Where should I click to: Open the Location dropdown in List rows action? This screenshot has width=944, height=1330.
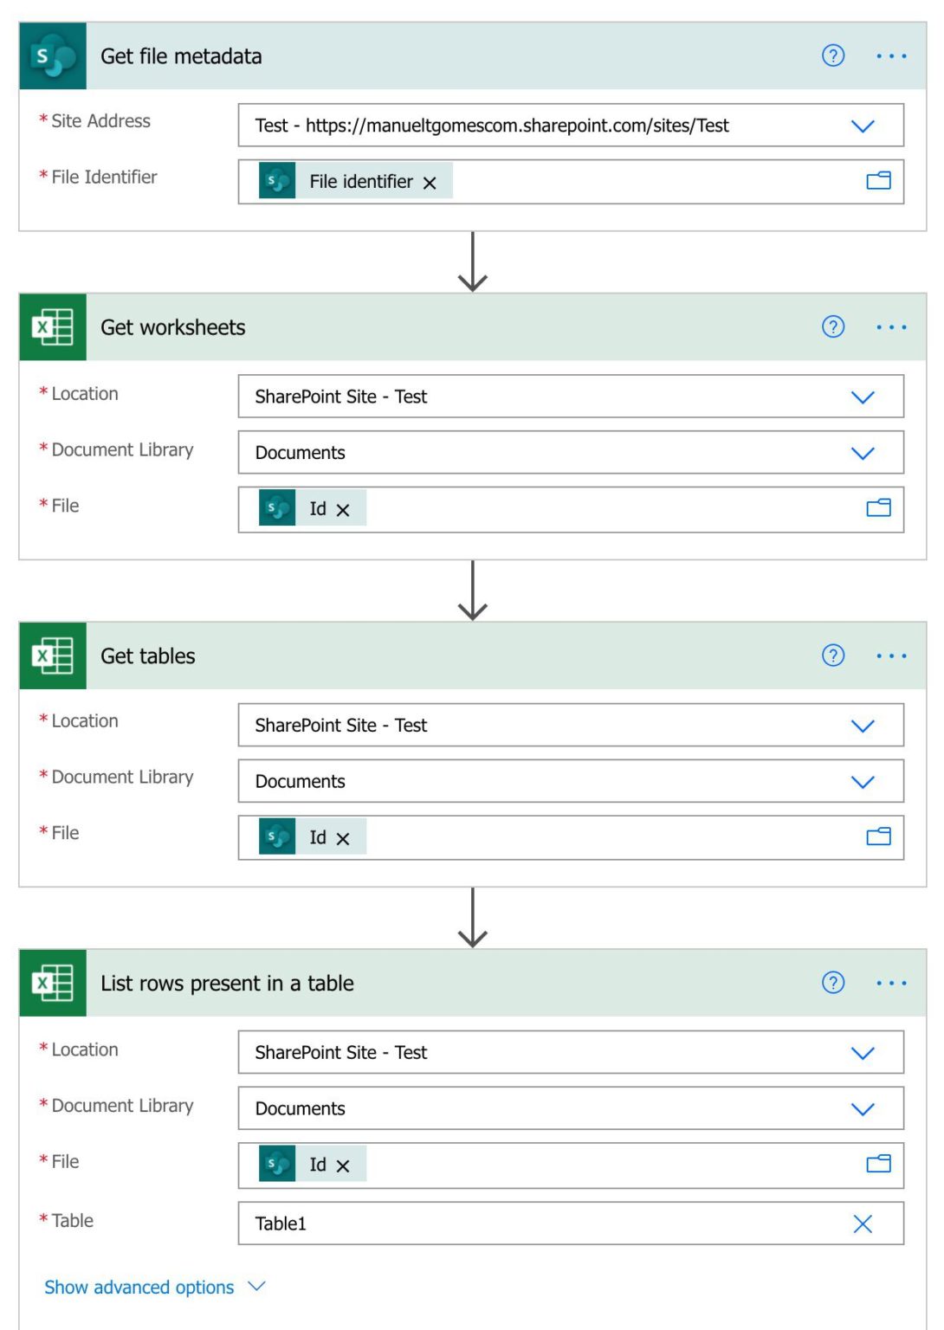[863, 1052]
